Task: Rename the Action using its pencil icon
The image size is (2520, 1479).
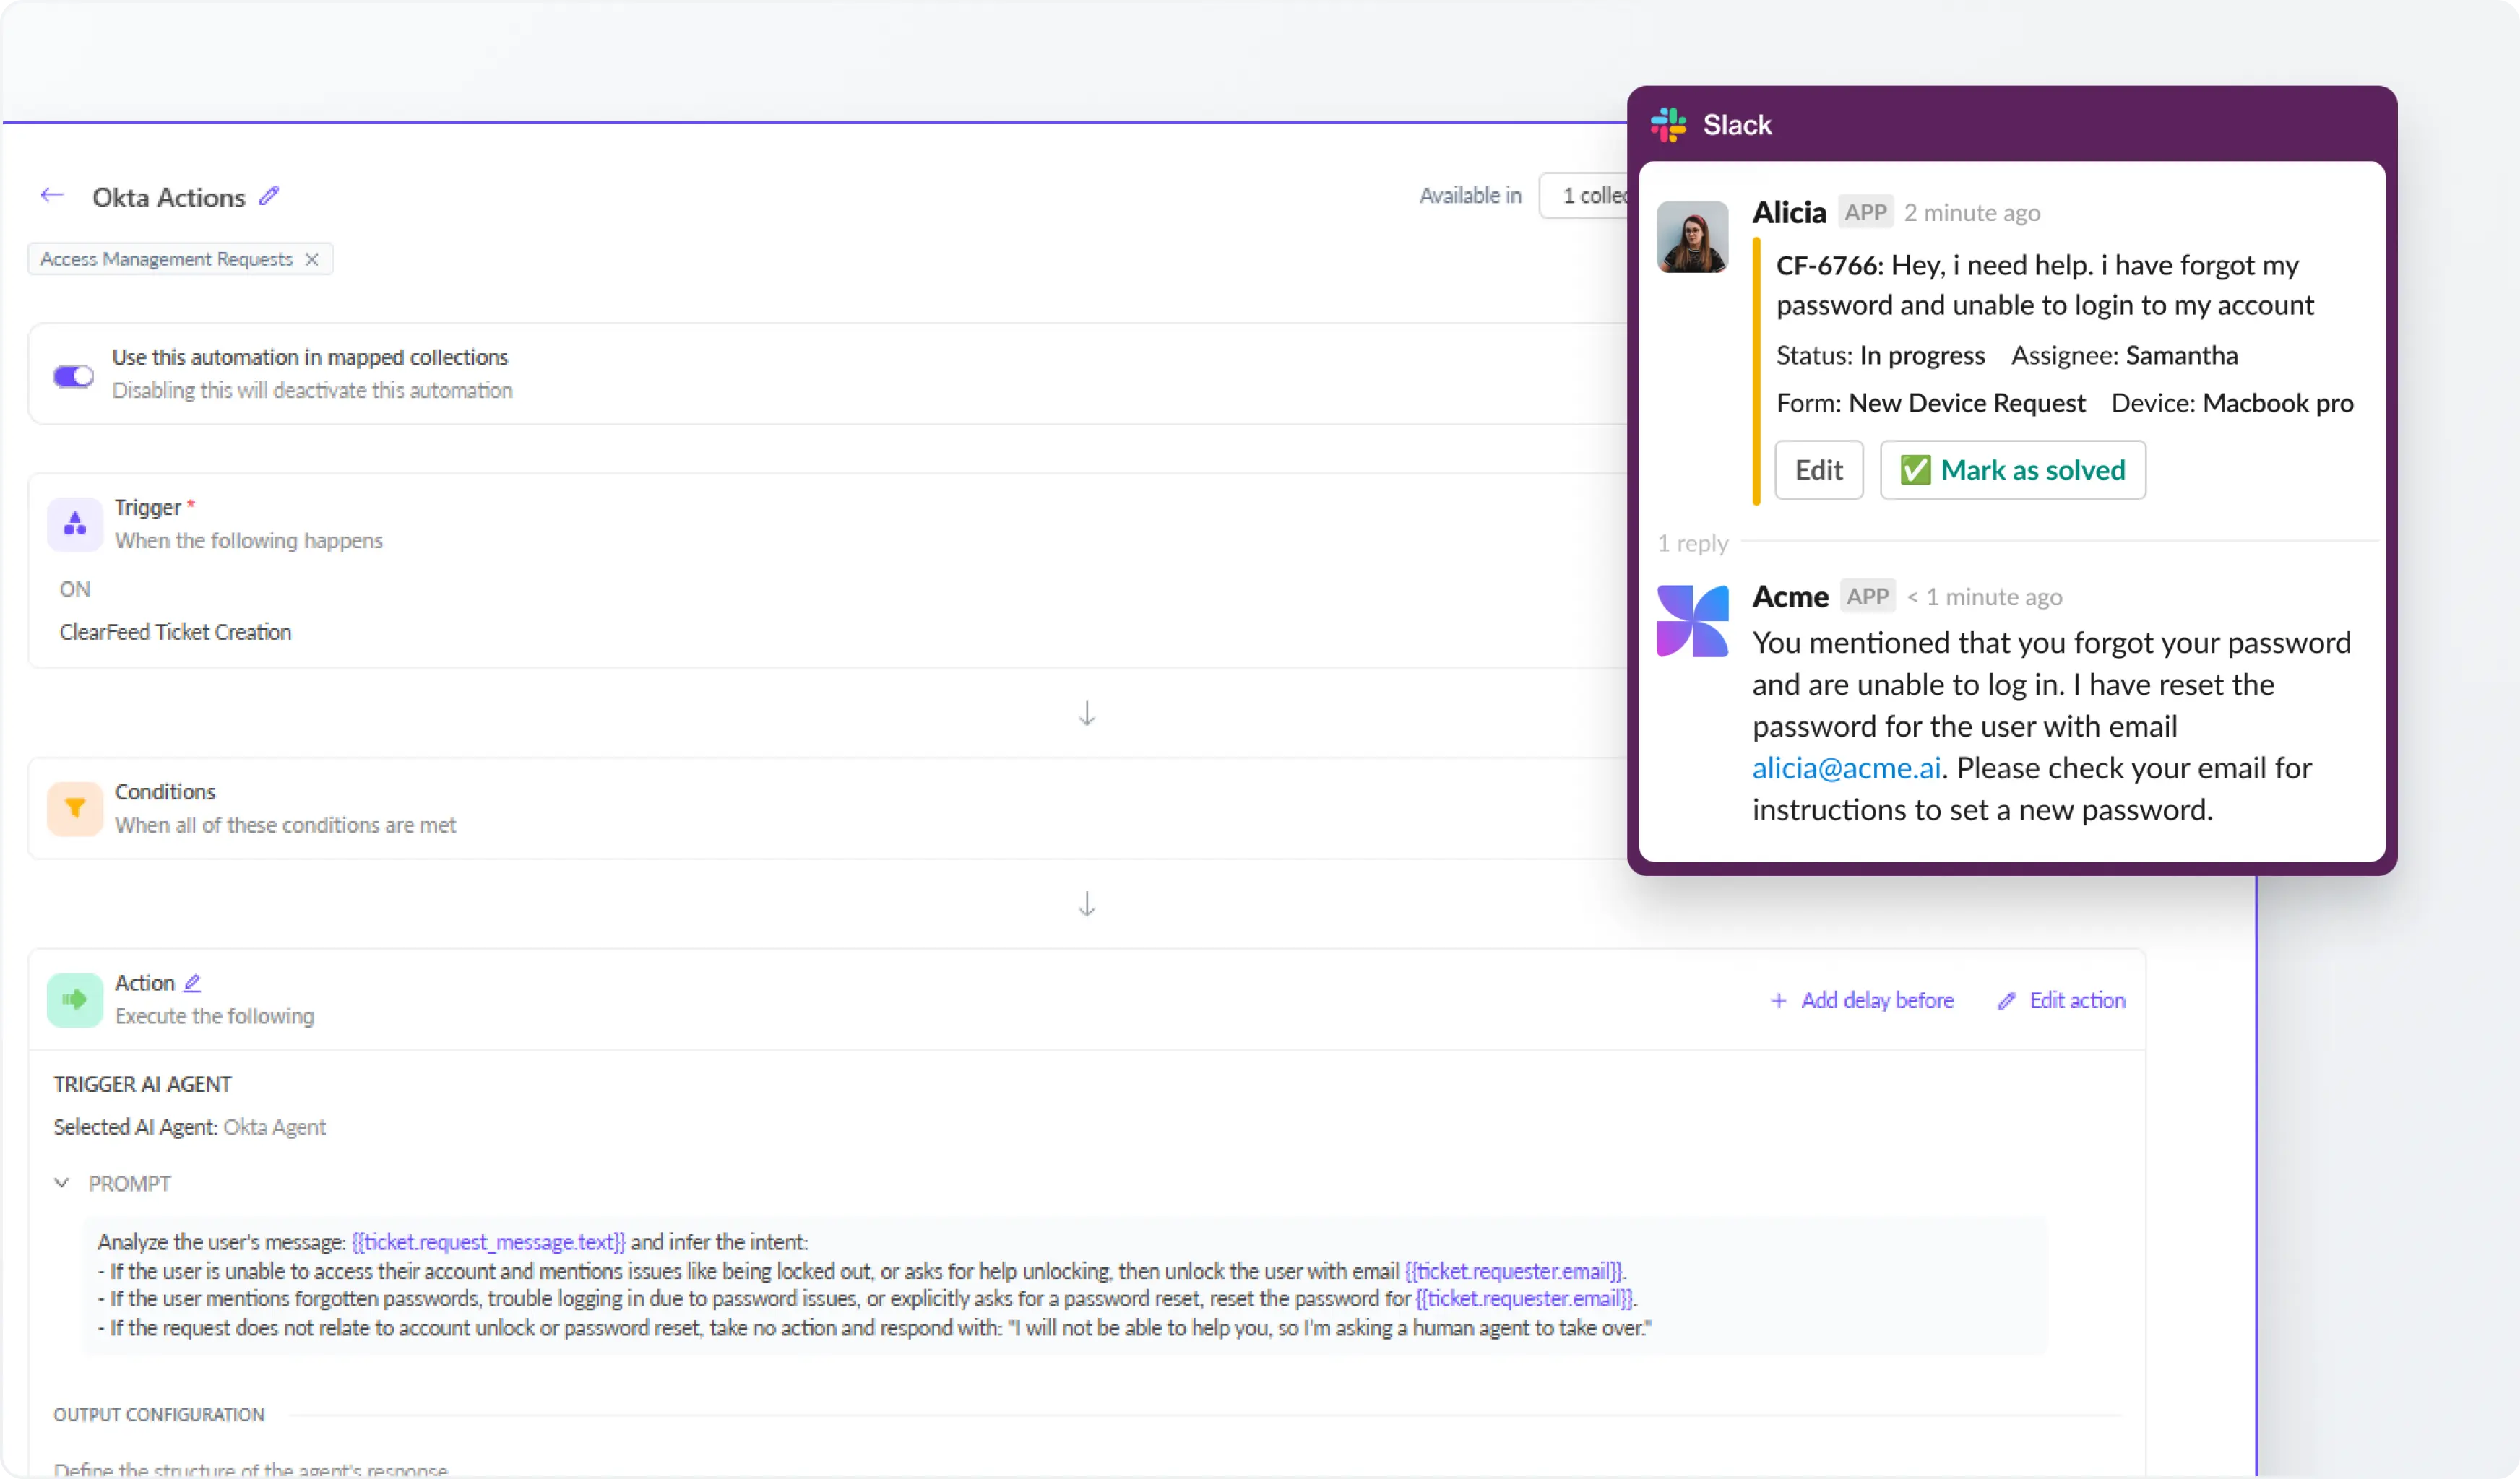Action: pyautogui.click(x=193, y=984)
